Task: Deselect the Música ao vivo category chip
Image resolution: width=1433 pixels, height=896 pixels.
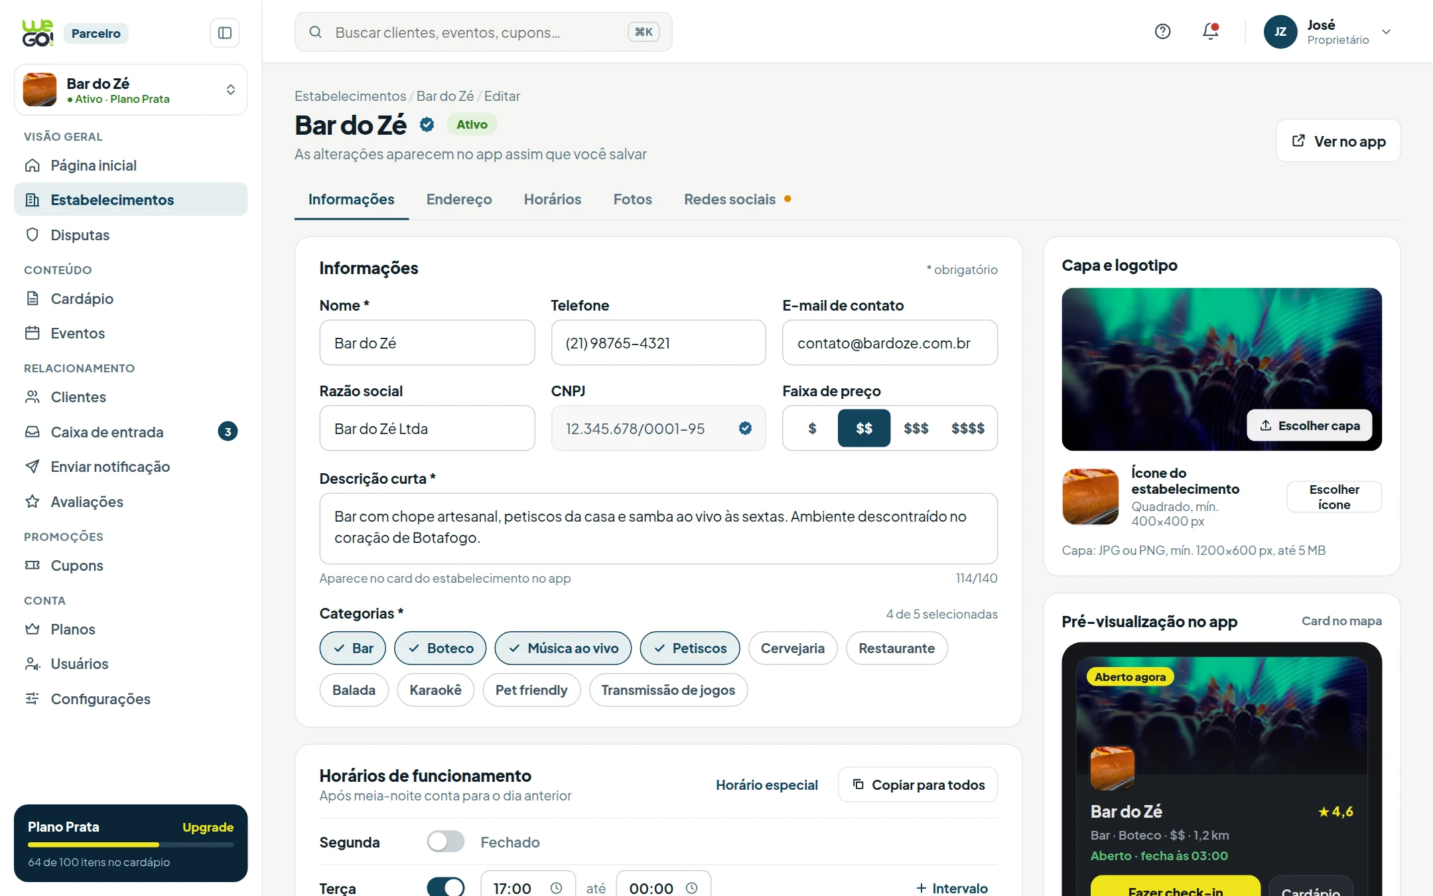Action: [563, 648]
